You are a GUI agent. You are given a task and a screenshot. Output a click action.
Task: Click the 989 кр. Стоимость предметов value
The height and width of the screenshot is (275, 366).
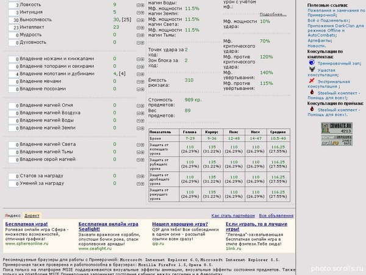tap(193, 100)
